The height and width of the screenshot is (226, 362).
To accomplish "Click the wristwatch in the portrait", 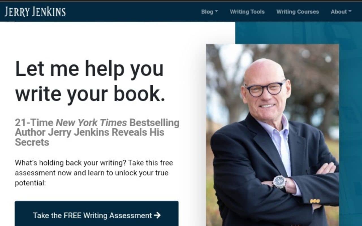I will (x=280, y=182).
